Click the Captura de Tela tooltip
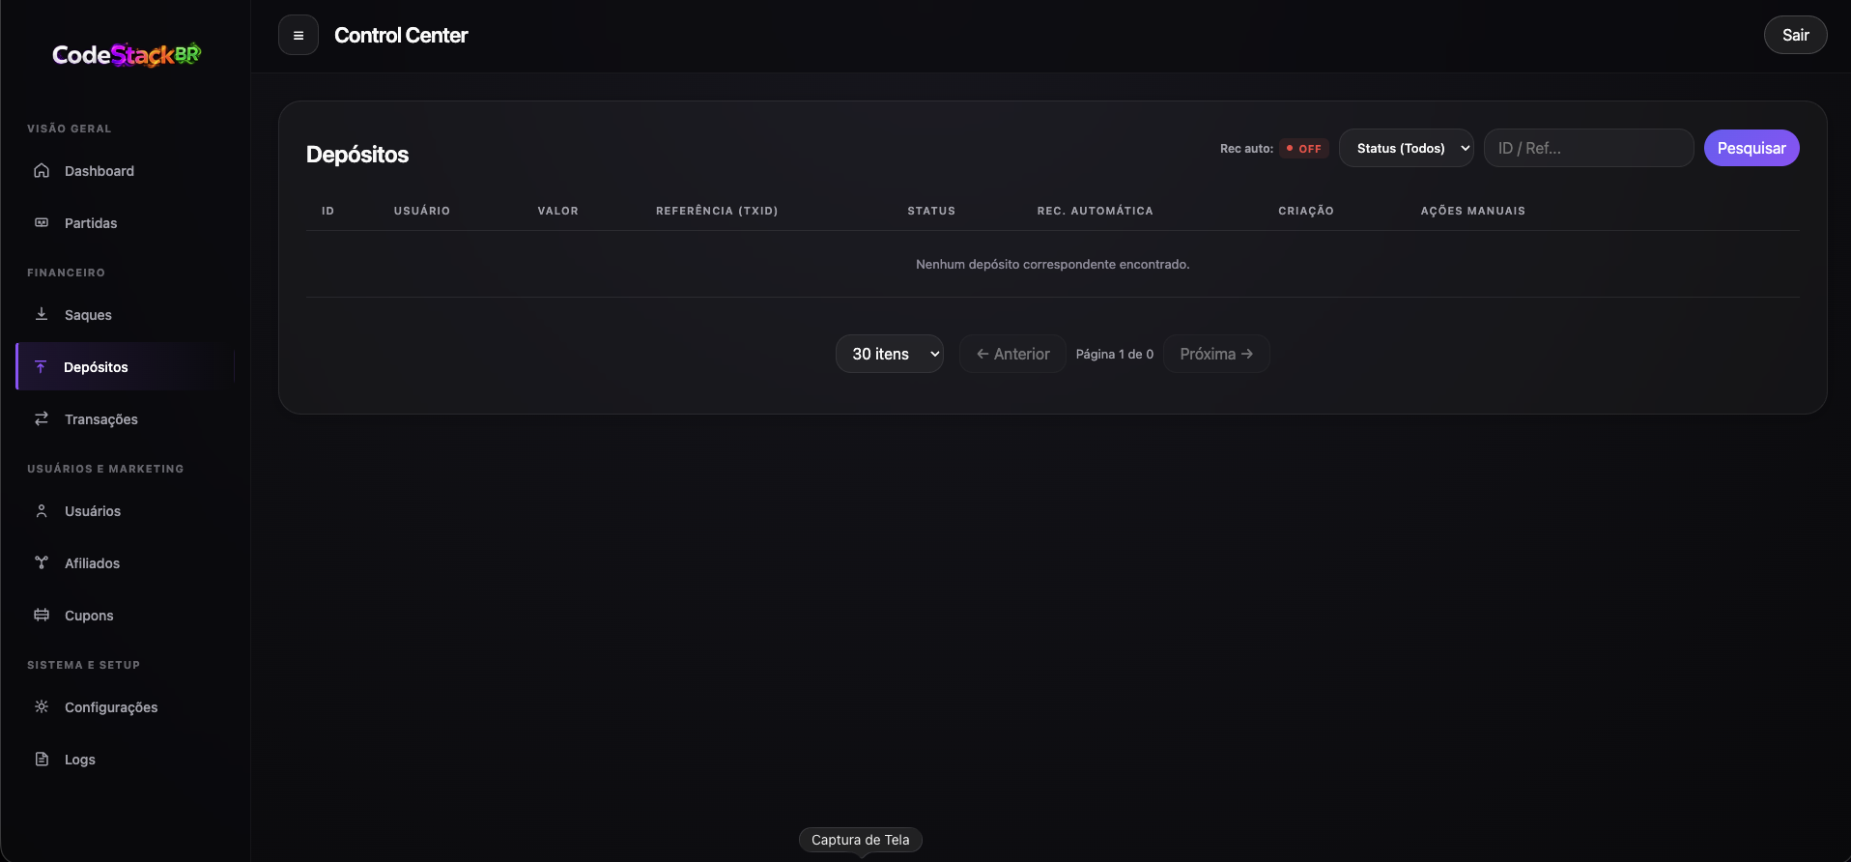1851x862 pixels. [x=861, y=840]
